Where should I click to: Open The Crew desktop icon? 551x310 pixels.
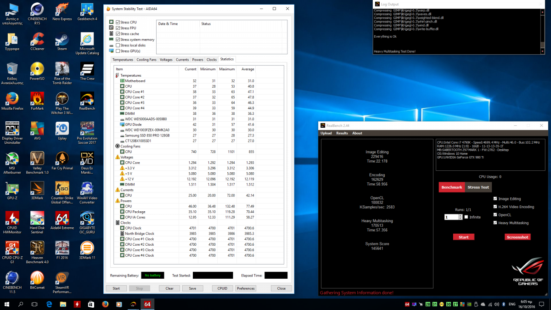[87, 71]
